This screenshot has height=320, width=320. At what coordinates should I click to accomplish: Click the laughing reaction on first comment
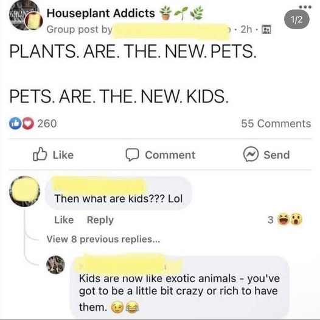(x=283, y=219)
